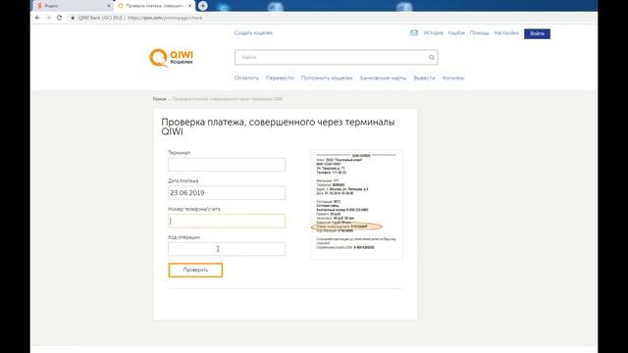Screen dimensions: 628x353
Task: Click the address bar URL
Action: tap(165, 18)
